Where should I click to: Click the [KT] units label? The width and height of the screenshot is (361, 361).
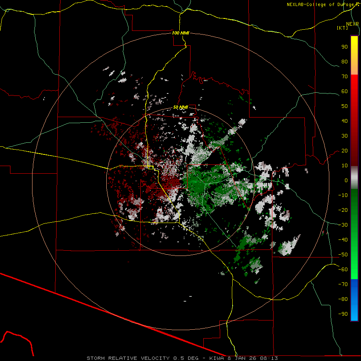coord(343,28)
